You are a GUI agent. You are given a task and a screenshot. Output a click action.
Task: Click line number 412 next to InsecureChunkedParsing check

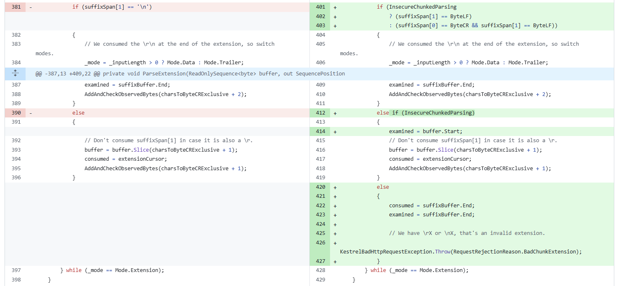(321, 113)
